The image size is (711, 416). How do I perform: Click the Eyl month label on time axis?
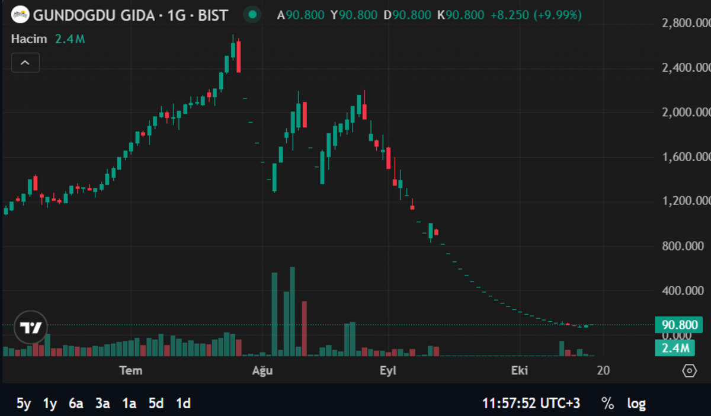[x=388, y=371]
